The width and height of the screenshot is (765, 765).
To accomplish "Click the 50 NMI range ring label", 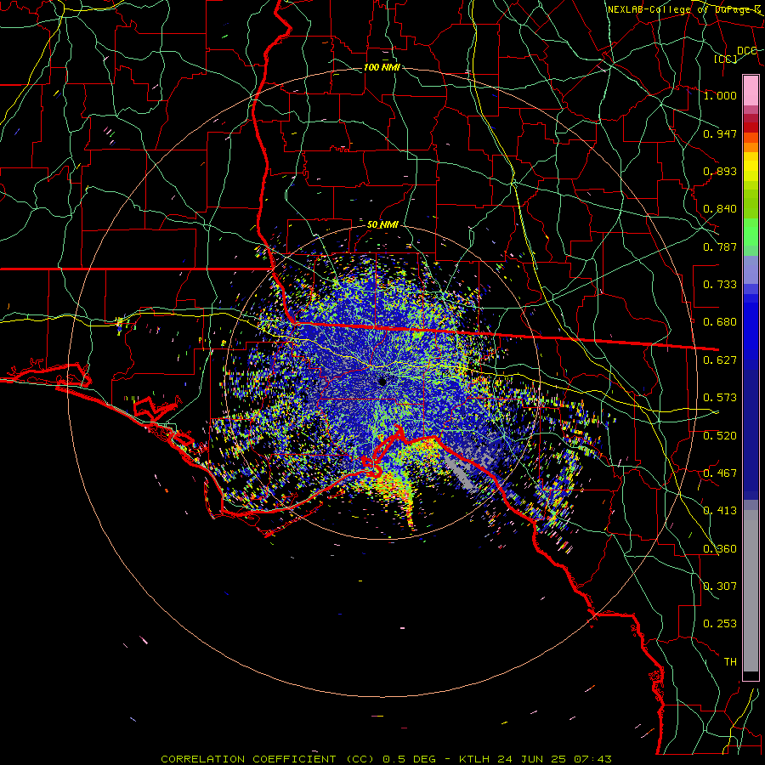I will 382,224.
